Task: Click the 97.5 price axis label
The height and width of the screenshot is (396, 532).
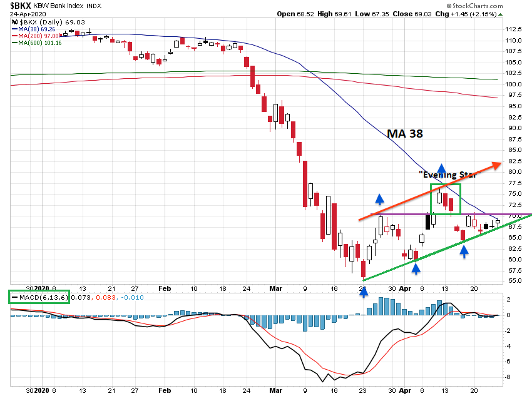Action: [514, 95]
